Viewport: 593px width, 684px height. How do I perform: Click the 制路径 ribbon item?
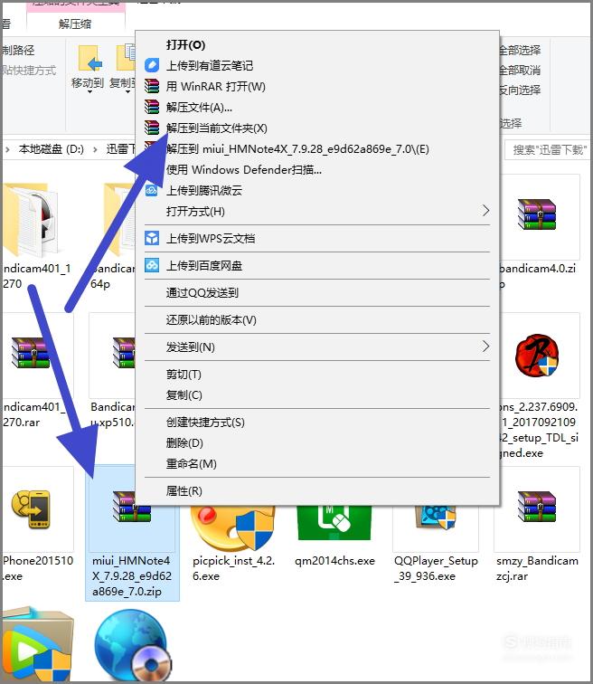19,50
